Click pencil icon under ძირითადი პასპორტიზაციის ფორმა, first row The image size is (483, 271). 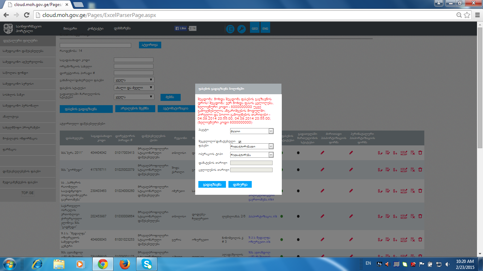(322, 153)
